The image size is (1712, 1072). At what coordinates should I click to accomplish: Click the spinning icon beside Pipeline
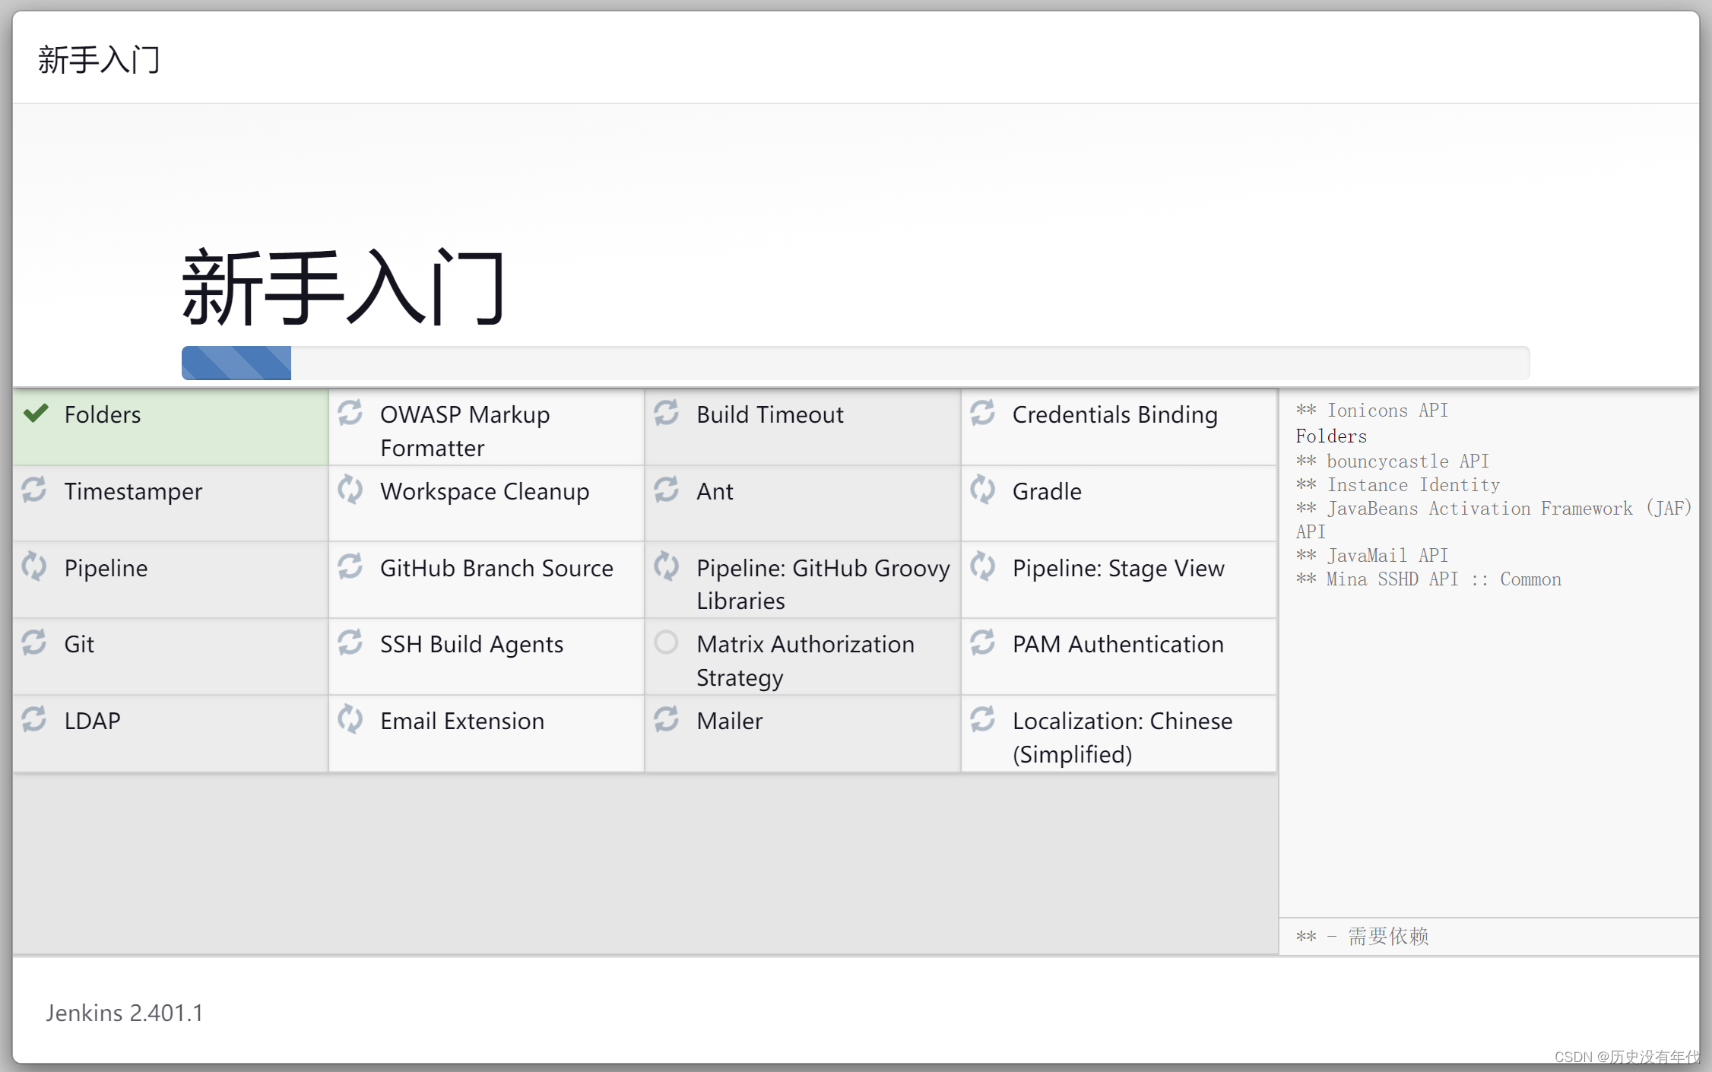34,566
